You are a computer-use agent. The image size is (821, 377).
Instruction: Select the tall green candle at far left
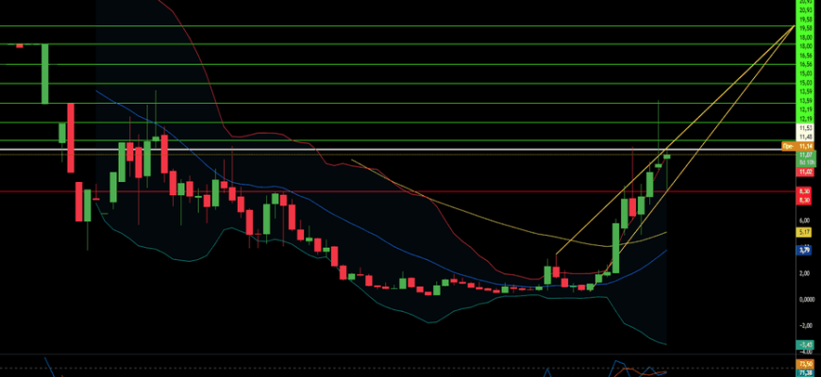click(43, 74)
